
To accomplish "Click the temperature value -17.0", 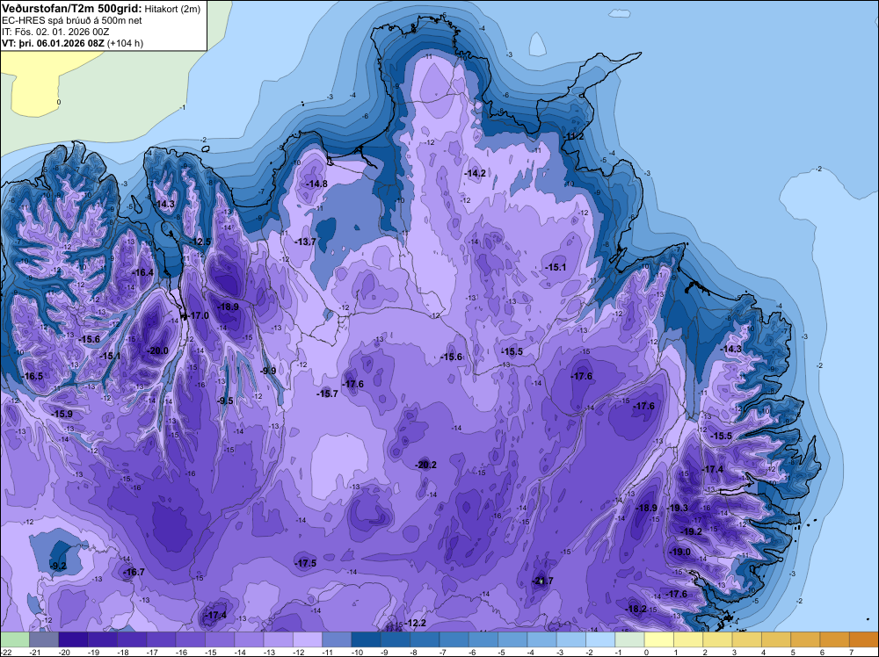I will click(x=198, y=316).
